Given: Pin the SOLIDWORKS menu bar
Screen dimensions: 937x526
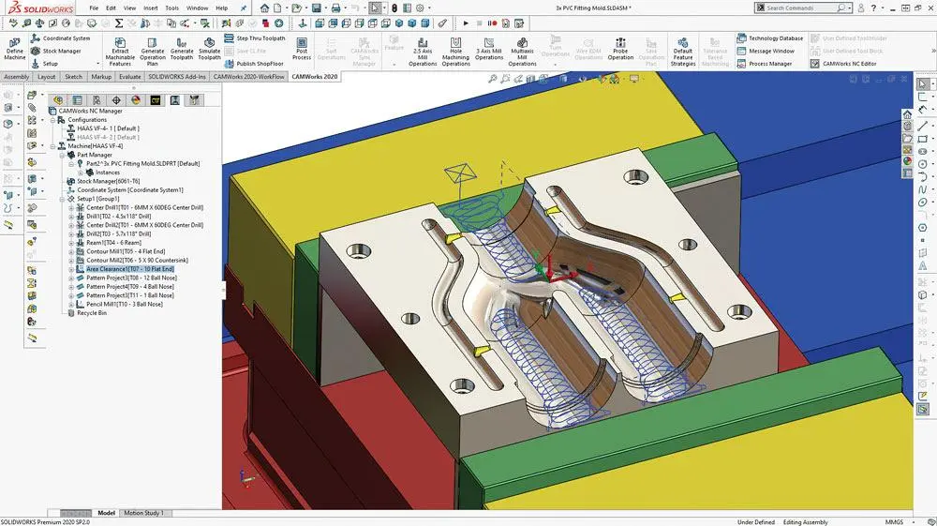Looking at the screenshot, I should click(244, 8).
